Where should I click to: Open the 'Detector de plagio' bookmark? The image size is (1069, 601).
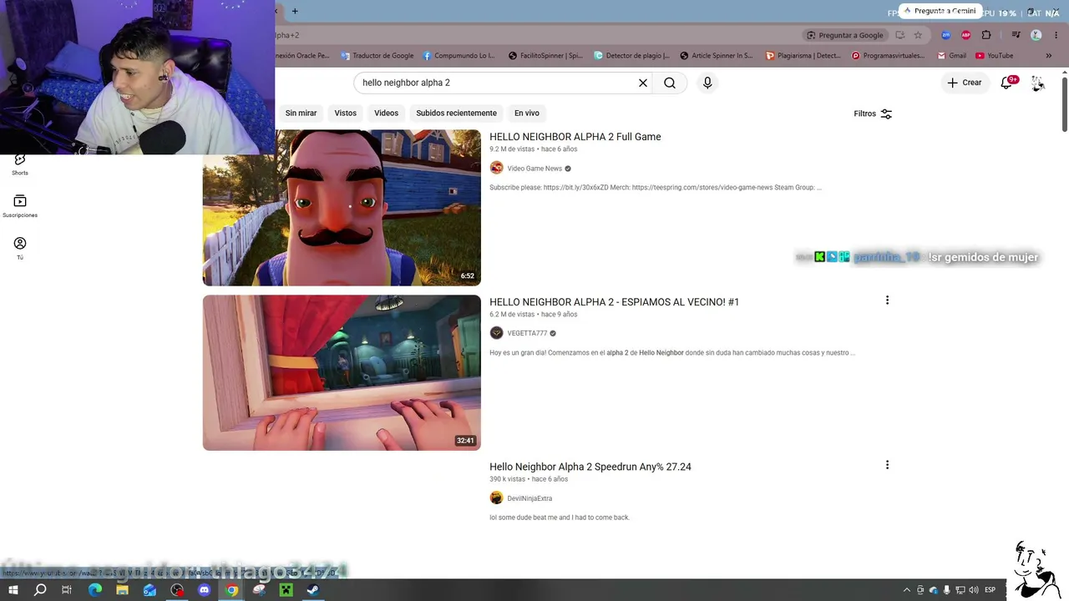[x=631, y=56]
